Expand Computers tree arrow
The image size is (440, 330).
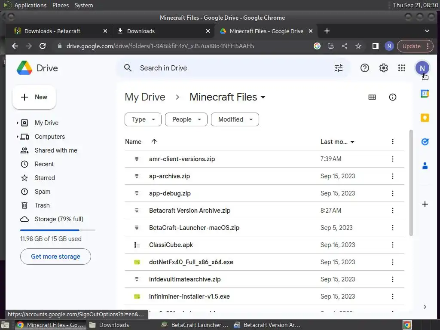tap(17, 137)
